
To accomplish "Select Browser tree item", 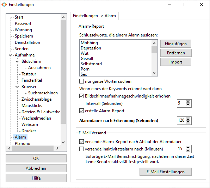I will [29, 87].
